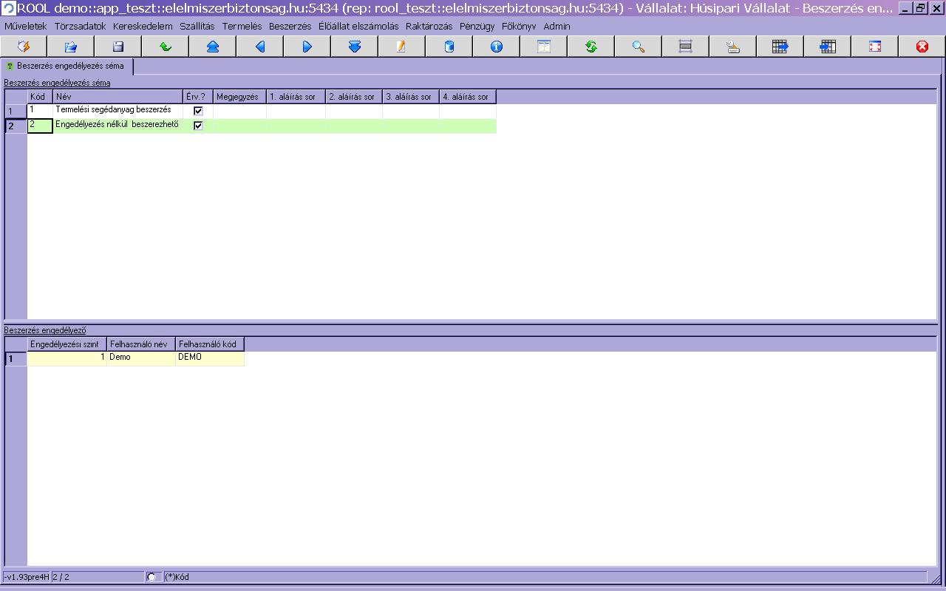Select the Felhasználó név cell containing Demo
The image size is (946, 591).
point(141,358)
